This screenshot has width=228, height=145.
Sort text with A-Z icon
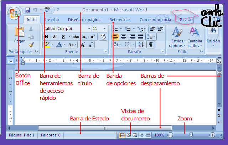click(141, 45)
